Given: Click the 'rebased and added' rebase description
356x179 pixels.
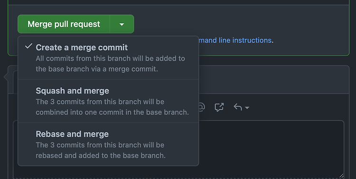Looking at the screenshot, I should tap(101, 155).
